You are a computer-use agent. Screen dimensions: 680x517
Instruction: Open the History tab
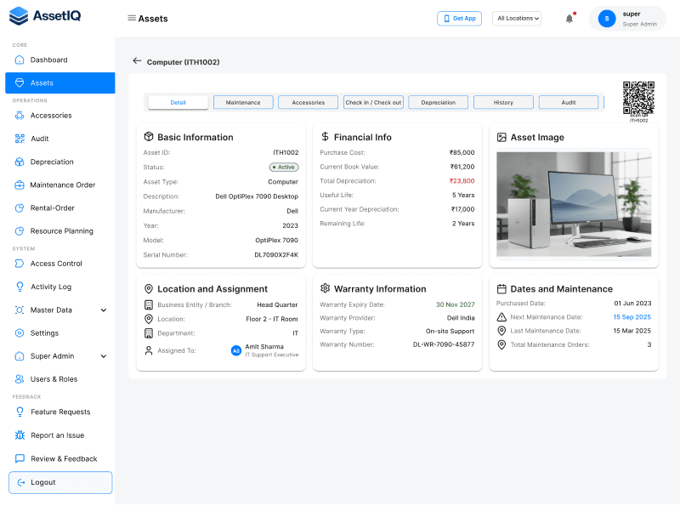[503, 102]
